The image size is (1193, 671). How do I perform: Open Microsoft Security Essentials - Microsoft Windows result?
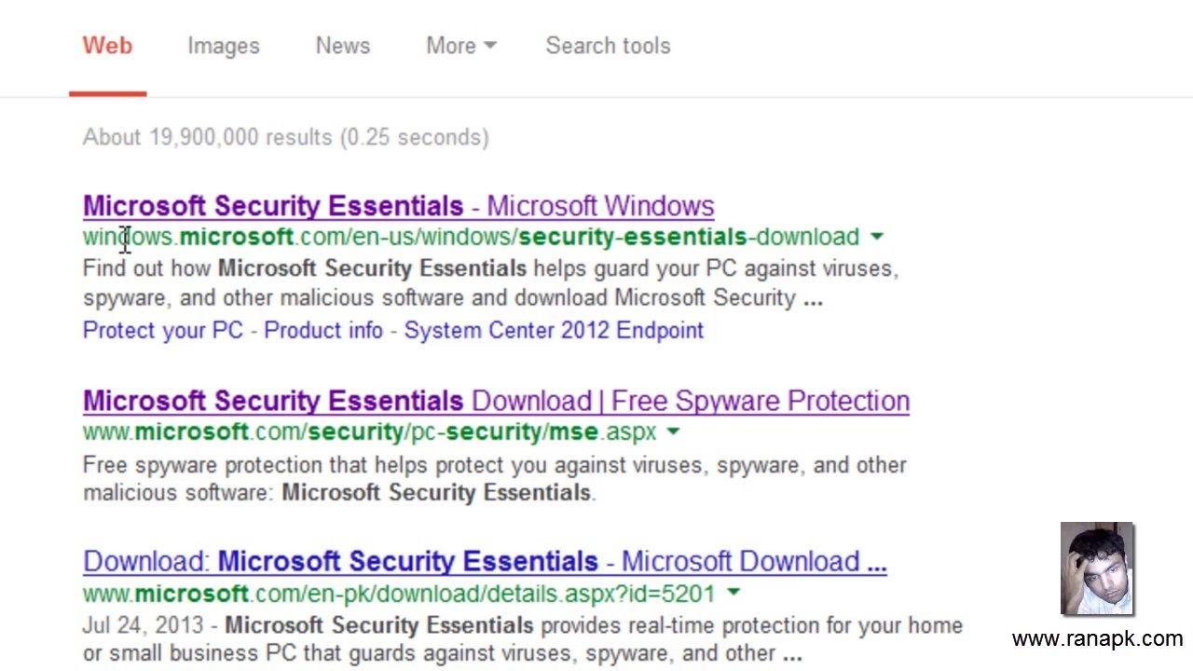point(399,206)
